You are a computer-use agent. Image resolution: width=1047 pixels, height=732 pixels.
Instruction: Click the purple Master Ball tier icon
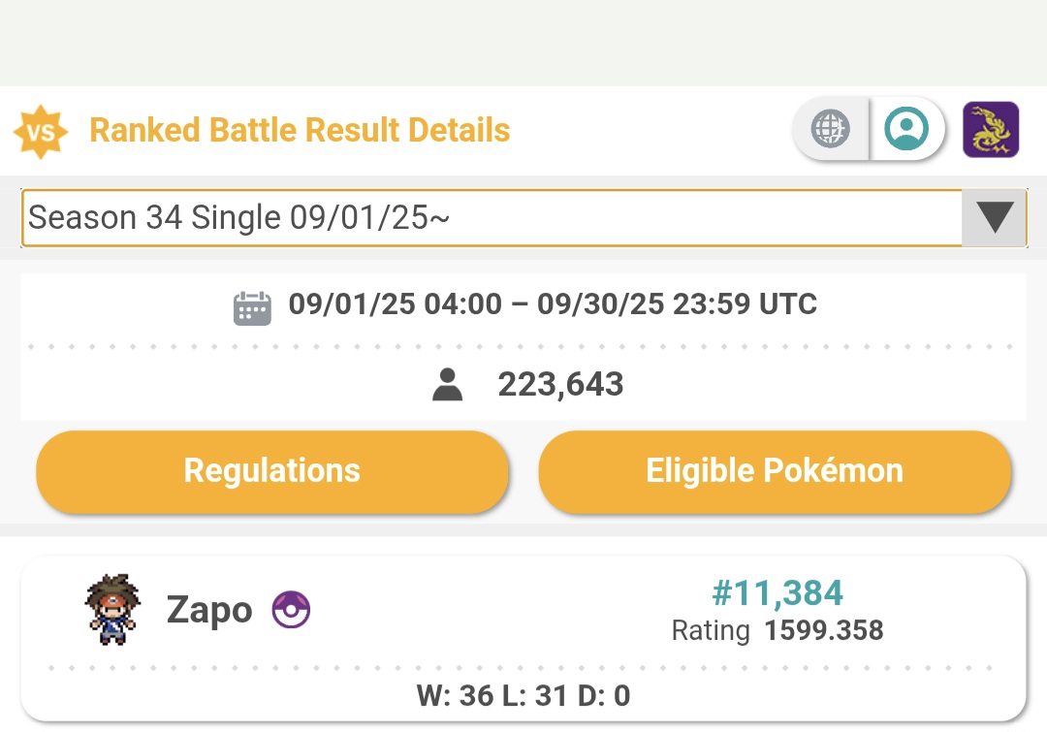coord(291,611)
